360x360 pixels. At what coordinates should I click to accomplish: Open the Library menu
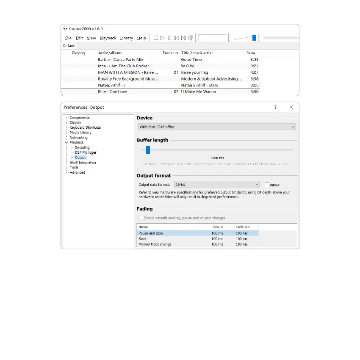[127, 38]
